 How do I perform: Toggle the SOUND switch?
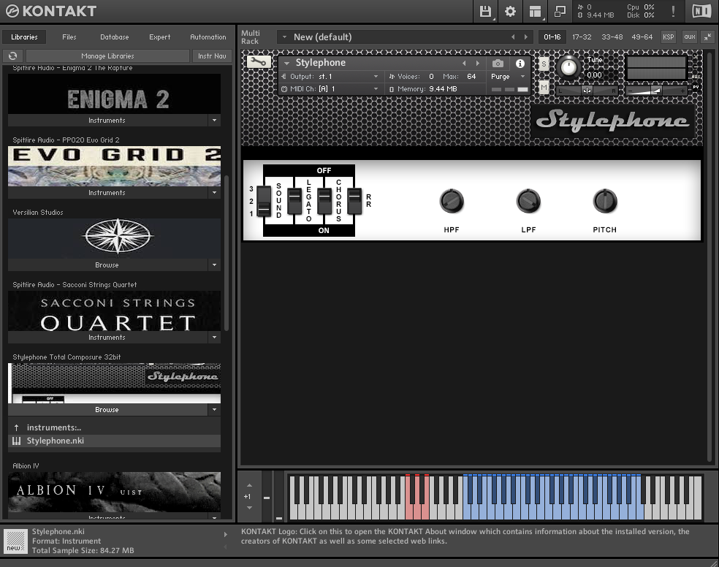pos(264,201)
